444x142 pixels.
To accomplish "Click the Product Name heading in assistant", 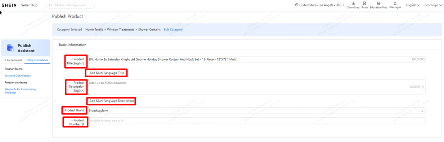I will pos(14,69).
